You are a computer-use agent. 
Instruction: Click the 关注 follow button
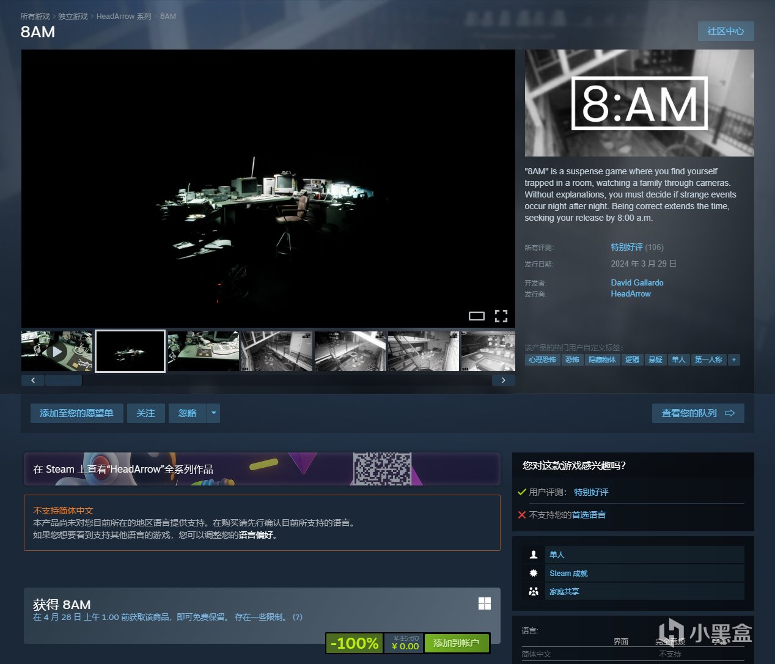coord(145,413)
